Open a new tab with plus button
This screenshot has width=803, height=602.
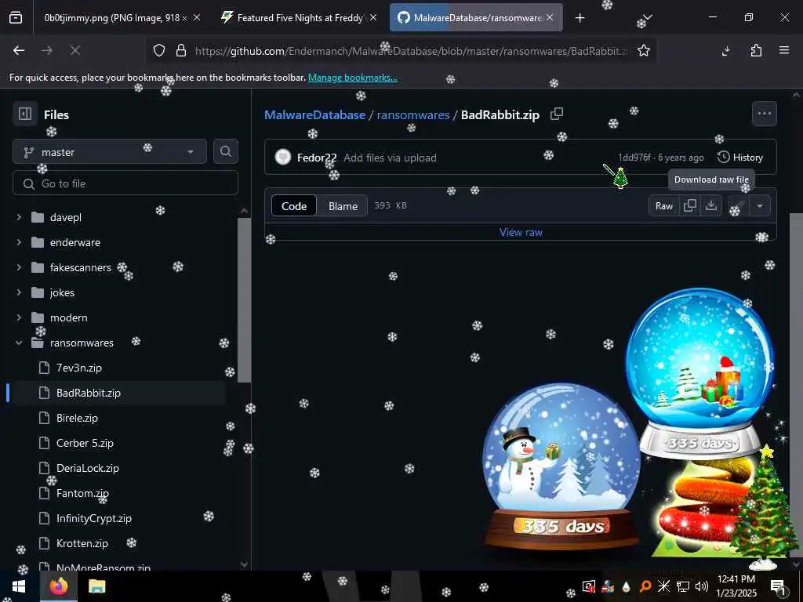pyautogui.click(x=580, y=18)
